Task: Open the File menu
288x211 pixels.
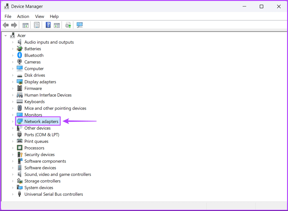Action: click(x=8, y=16)
